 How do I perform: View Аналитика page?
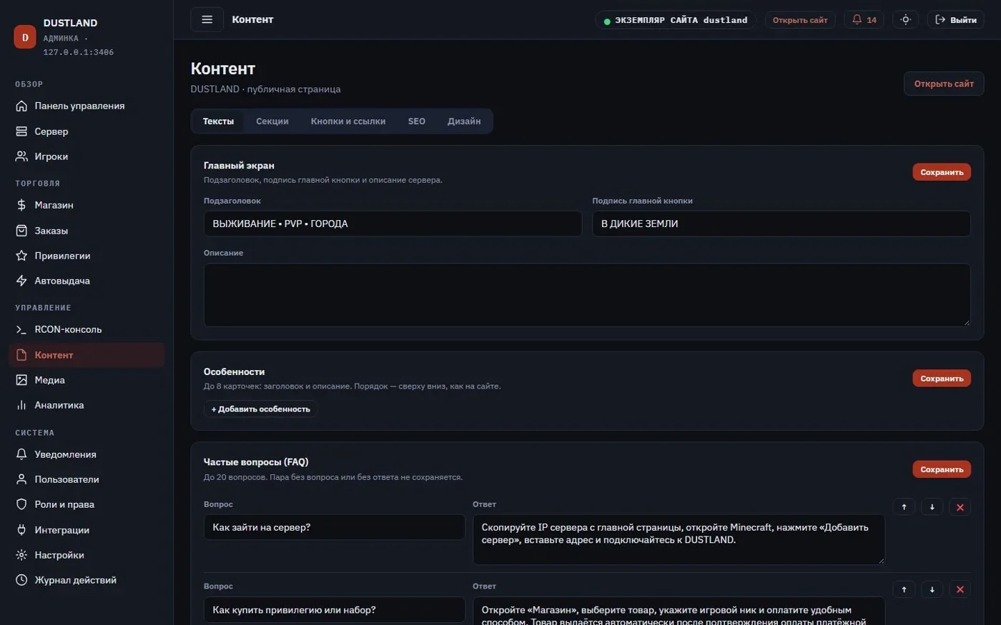click(x=87, y=405)
